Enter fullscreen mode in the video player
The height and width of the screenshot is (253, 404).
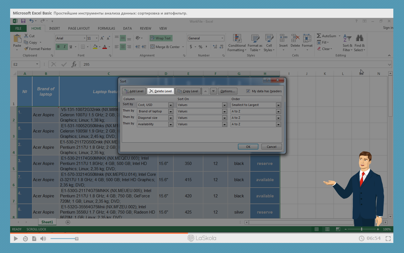[388, 238]
